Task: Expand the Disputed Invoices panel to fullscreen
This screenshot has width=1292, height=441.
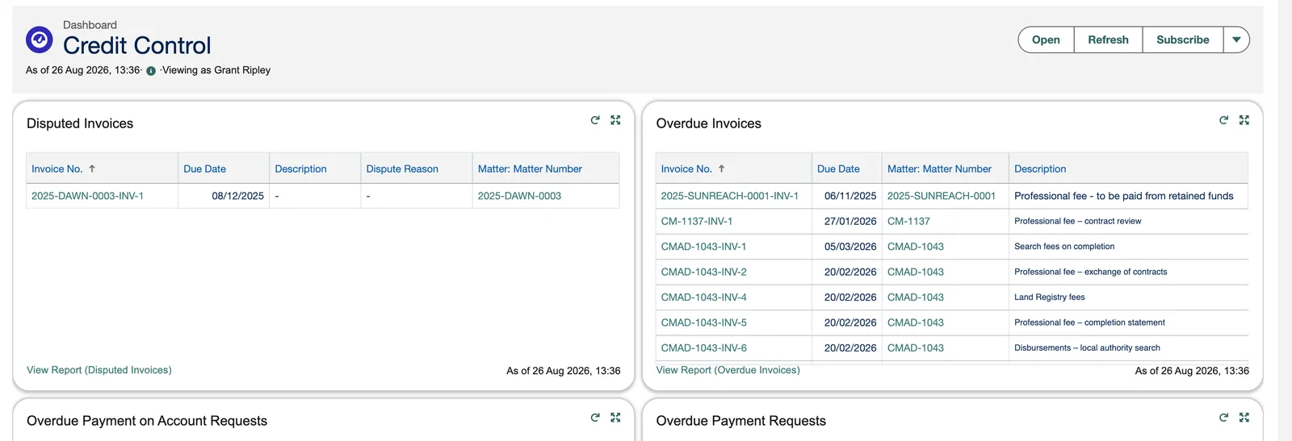Action: tap(615, 120)
